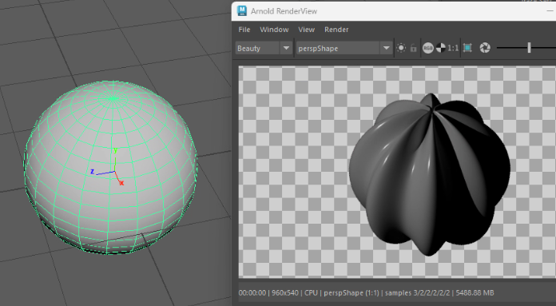Toggle the lock icon in RenderView toolbar
This screenshot has width=556, height=306.
(414, 48)
